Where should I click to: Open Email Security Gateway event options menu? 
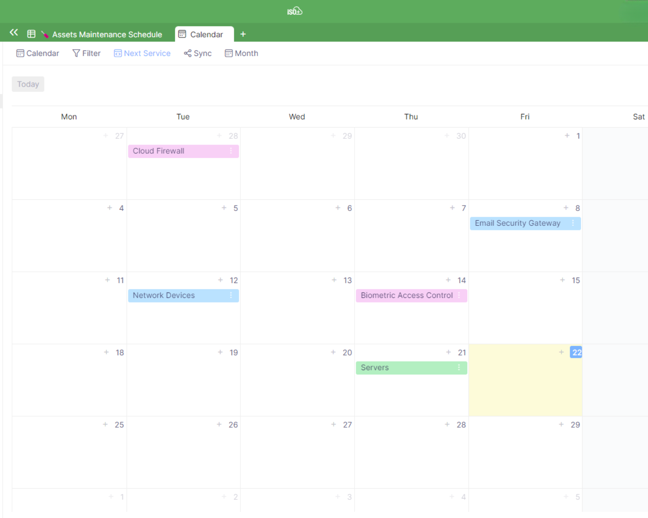pyautogui.click(x=573, y=223)
